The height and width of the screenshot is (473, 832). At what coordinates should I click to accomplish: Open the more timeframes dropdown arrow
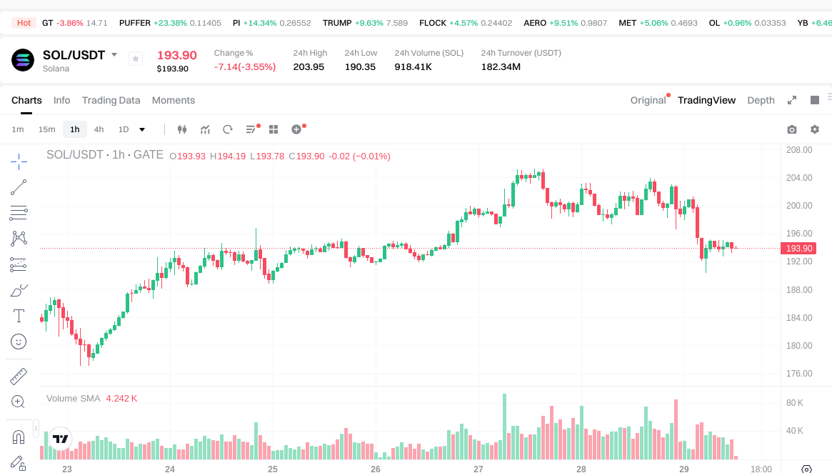click(x=142, y=129)
